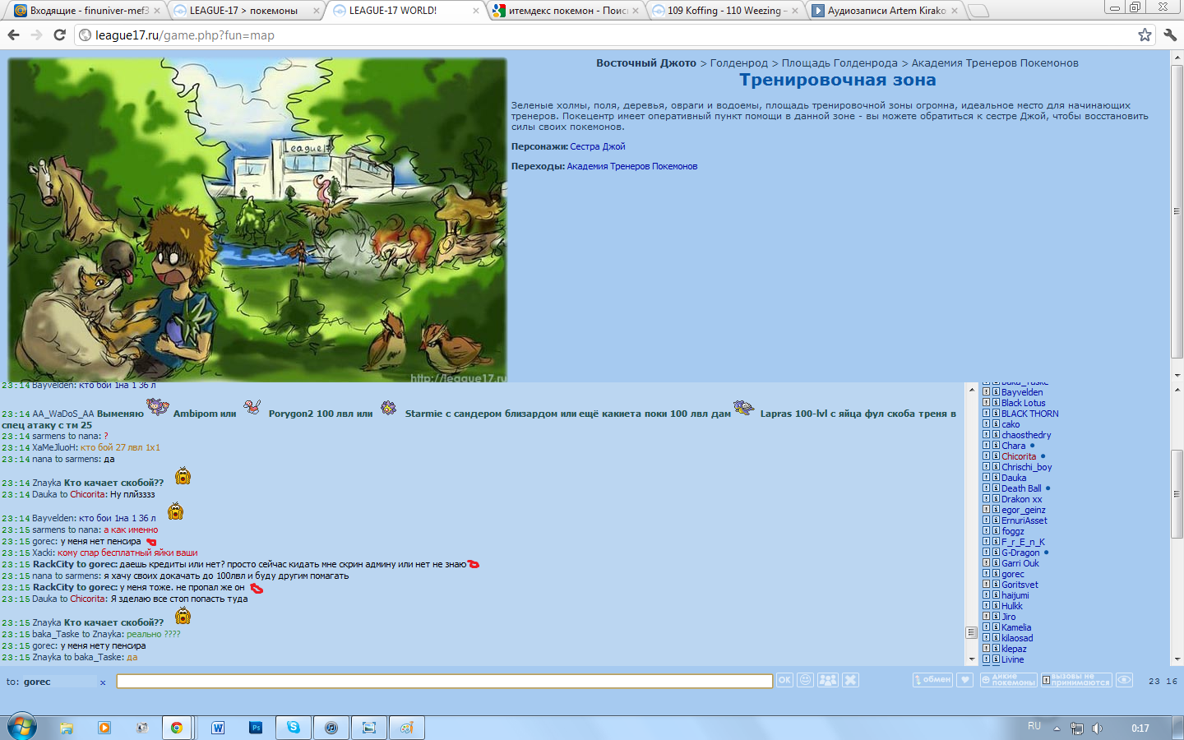Screen dimensions: 1184x740
Task: Click the chat pane scroll down arrow
Action: pos(971,659)
